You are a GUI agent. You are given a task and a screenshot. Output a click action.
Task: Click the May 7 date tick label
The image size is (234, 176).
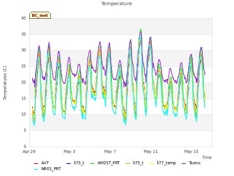click(110, 151)
